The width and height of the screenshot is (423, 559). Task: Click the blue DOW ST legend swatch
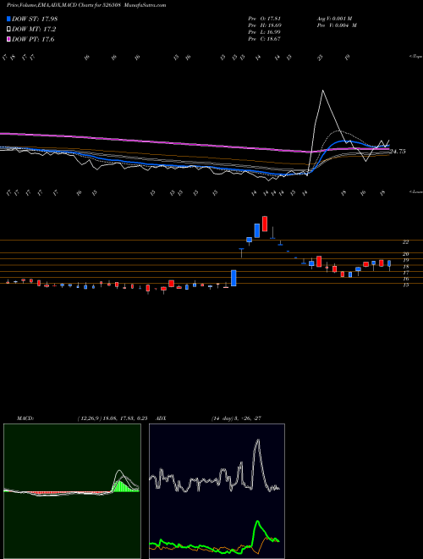click(x=9, y=19)
